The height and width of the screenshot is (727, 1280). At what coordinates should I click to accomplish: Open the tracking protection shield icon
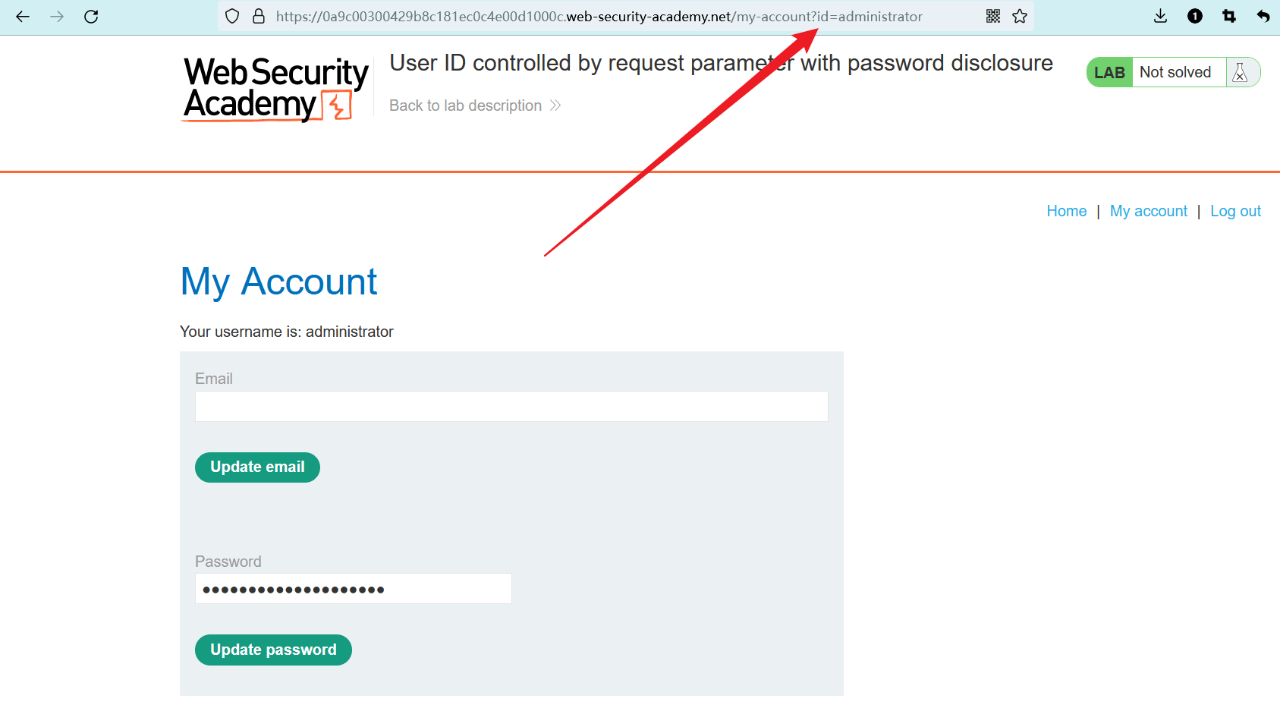tap(233, 17)
